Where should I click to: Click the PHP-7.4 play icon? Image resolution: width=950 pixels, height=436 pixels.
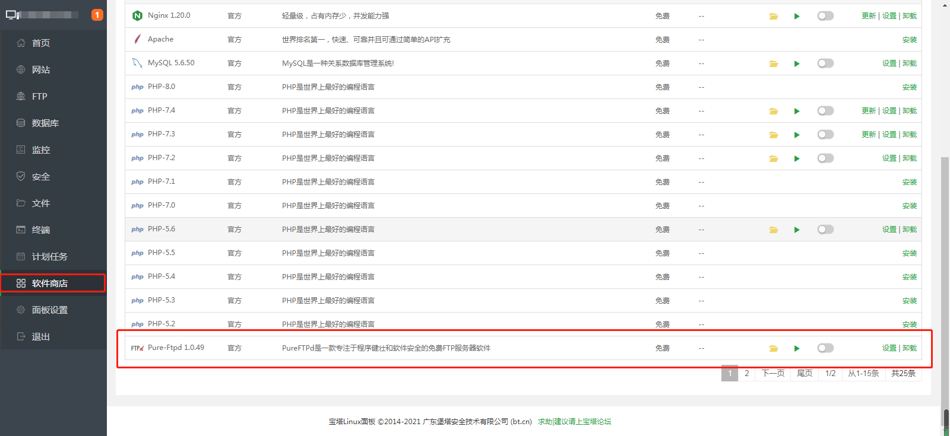(797, 111)
